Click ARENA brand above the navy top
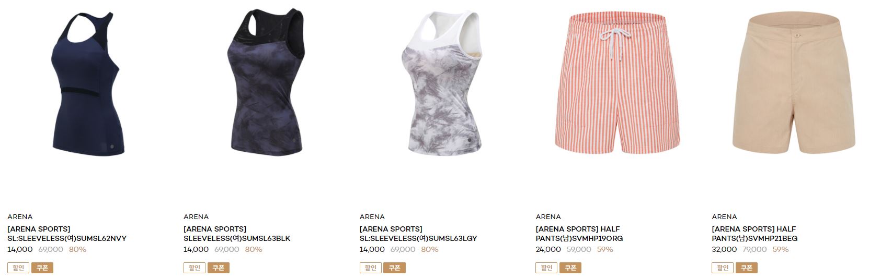The height and width of the screenshot is (279, 869). coord(20,216)
